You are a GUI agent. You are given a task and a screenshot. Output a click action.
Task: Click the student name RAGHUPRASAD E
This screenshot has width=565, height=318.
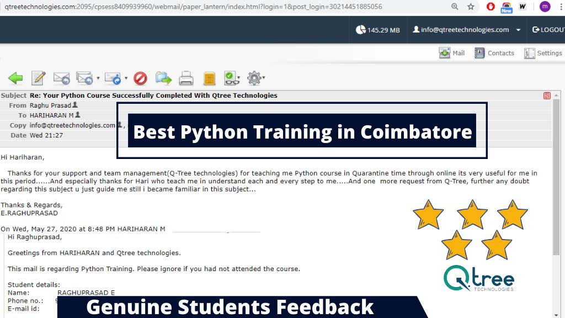click(x=86, y=293)
